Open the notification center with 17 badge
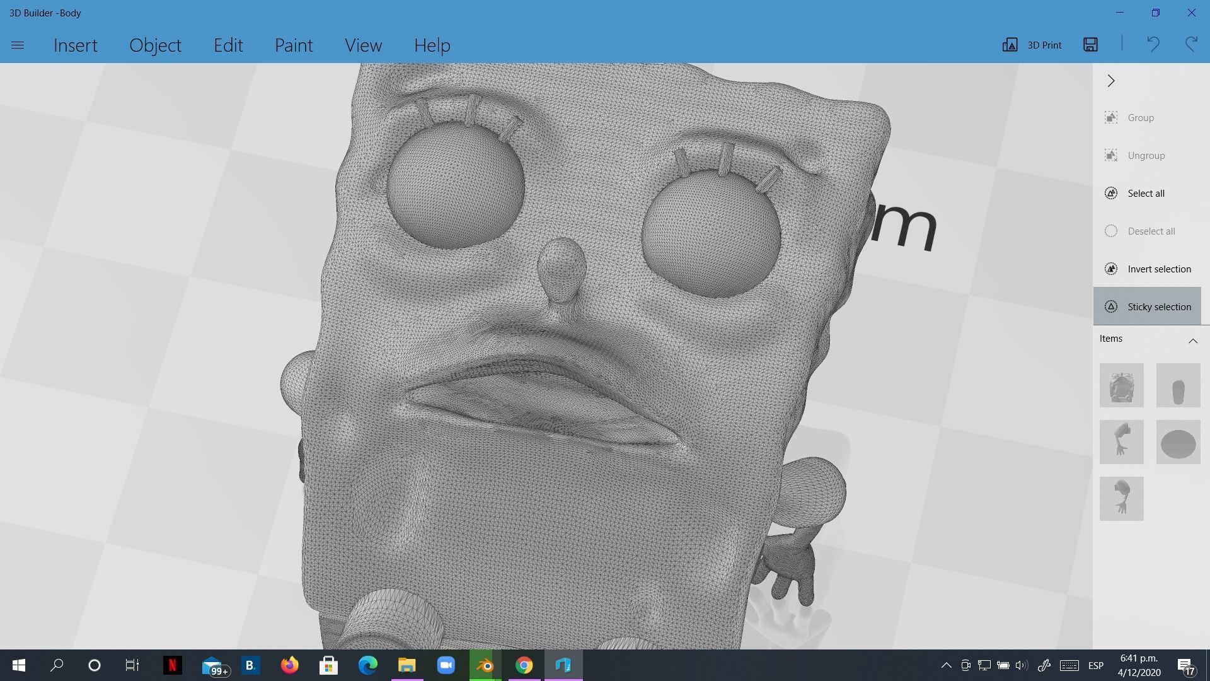The image size is (1210, 681). point(1185,666)
